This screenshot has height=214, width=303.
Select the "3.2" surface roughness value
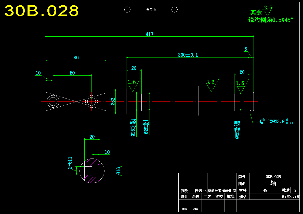[x=210, y=82]
